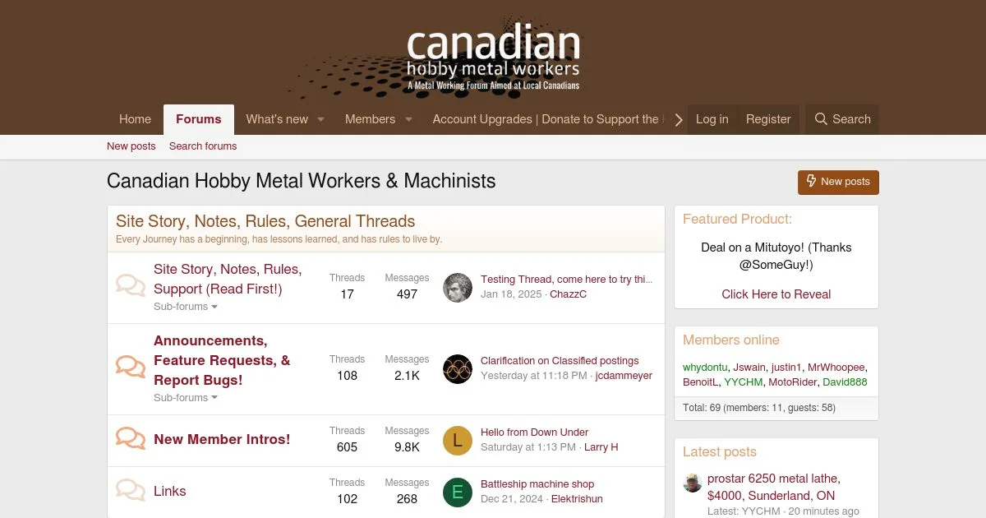Viewport: 986px width, 518px height.
Task: Open jcdammeyer's avatar on Clarification row
Action: tap(458, 368)
